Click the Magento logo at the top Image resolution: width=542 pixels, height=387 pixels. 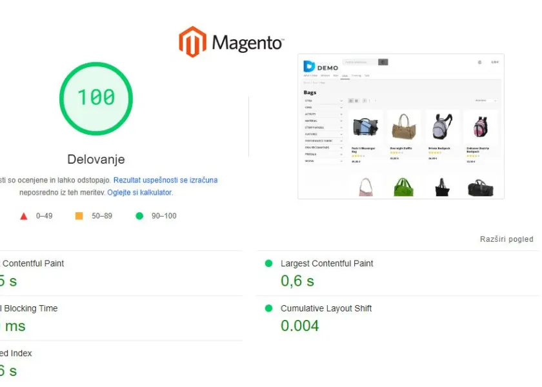coord(231,42)
